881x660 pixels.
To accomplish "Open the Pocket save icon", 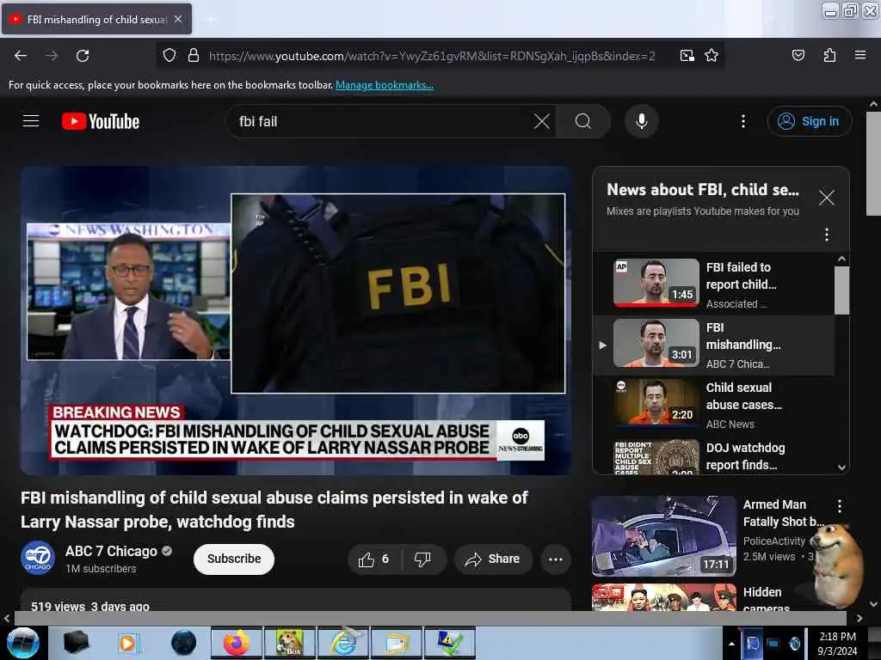I will pyautogui.click(x=798, y=56).
